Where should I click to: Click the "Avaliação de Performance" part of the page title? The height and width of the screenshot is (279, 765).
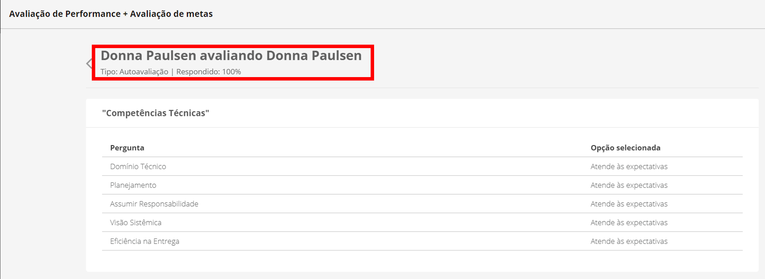pos(65,14)
